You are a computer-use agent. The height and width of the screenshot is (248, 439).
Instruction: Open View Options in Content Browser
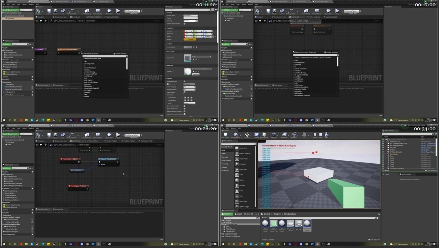374,240
